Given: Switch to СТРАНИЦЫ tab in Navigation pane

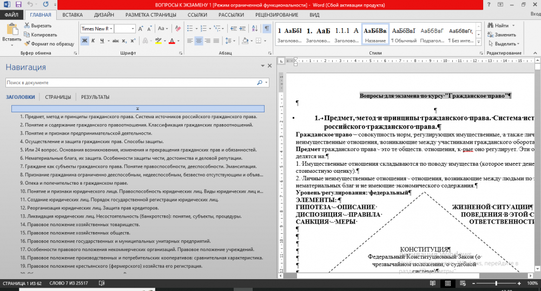Looking at the screenshot, I should point(58,97).
